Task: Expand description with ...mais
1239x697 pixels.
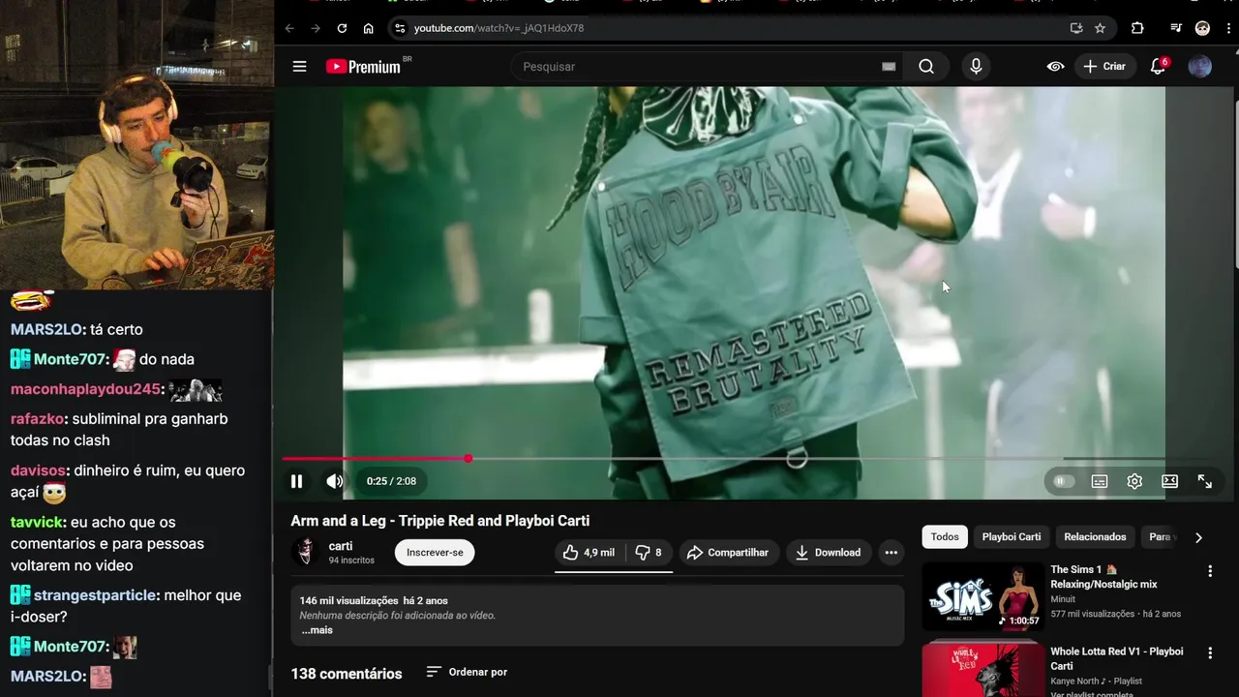Action: (x=317, y=630)
